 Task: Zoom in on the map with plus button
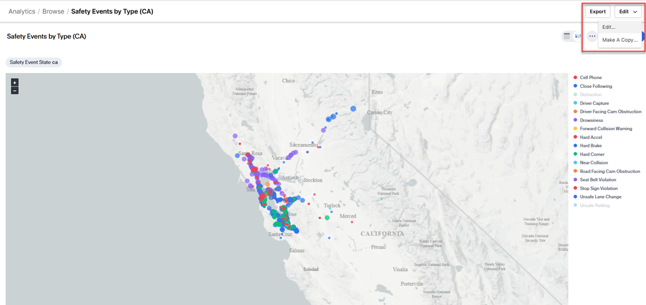click(15, 82)
